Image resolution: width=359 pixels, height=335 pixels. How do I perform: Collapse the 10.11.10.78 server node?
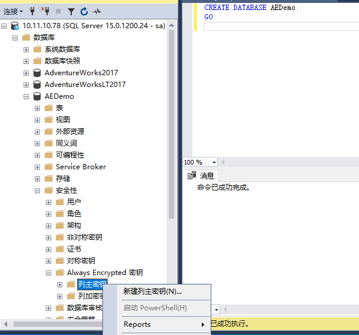4,26
